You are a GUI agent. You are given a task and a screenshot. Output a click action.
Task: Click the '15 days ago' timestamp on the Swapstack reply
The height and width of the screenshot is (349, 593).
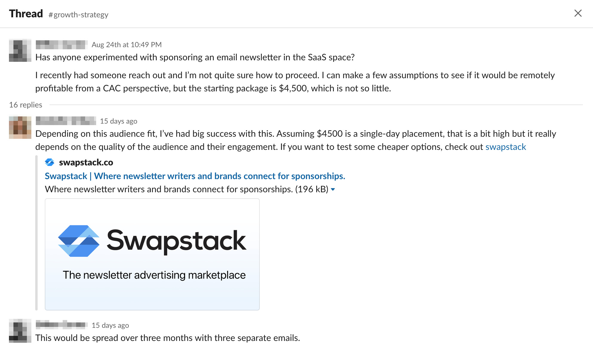(x=119, y=121)
